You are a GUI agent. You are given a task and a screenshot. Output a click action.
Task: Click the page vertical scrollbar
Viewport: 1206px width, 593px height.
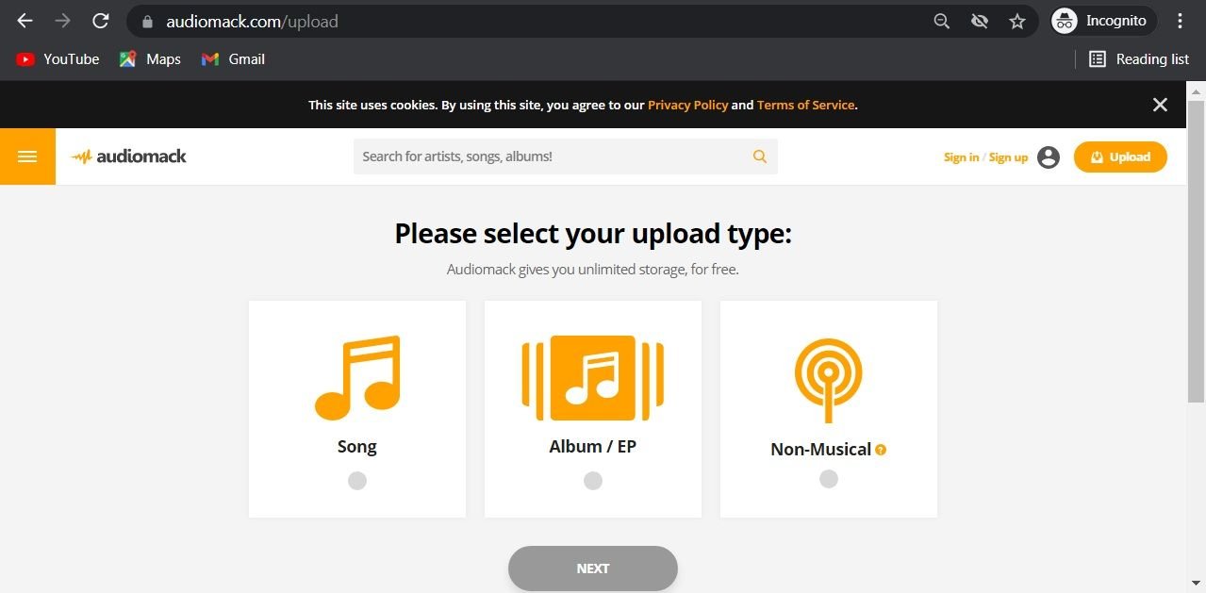[x=1196, y=245]
